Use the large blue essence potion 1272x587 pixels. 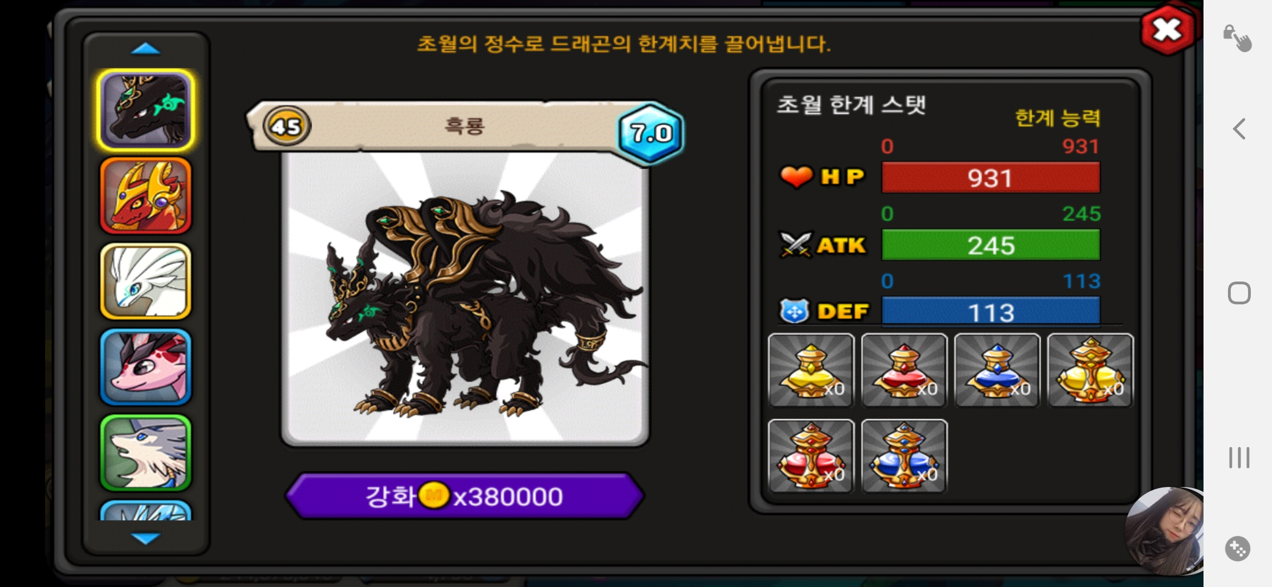(x=905, y=456)
